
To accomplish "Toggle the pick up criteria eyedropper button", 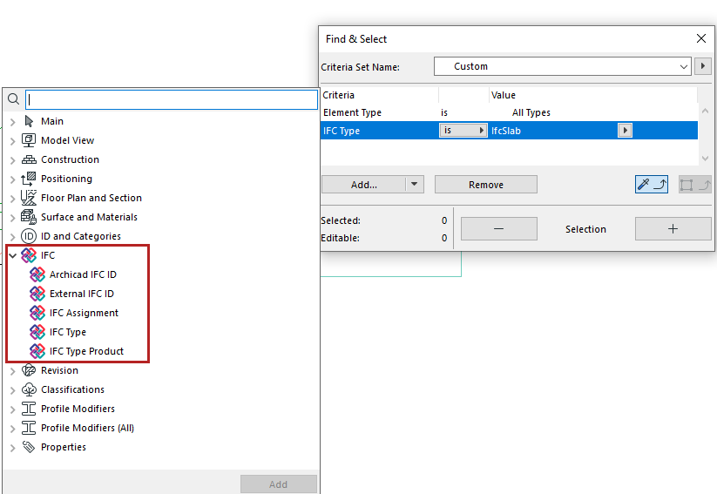I will tap(651, 185).
